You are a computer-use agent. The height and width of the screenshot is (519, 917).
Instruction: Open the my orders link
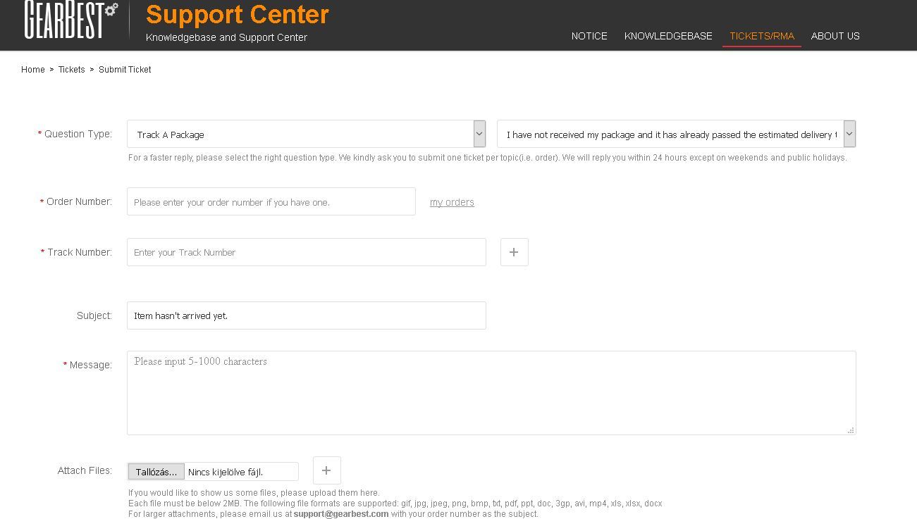coord(452,202)
